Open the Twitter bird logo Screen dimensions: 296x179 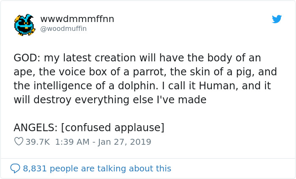click(x=277, y=19)
